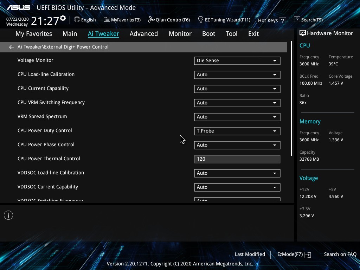Click the information icon in help panel
360x270 pixels.
click(8, 215)
